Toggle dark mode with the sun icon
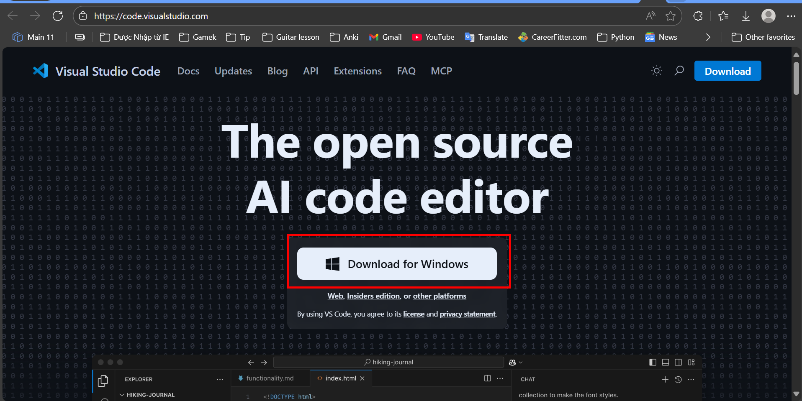This screenshot has width=802, height=401. [x=656, y=71]
